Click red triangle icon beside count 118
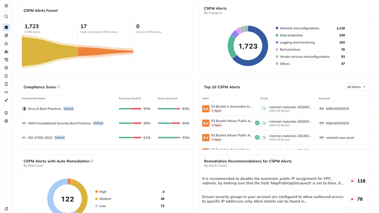 352,181
